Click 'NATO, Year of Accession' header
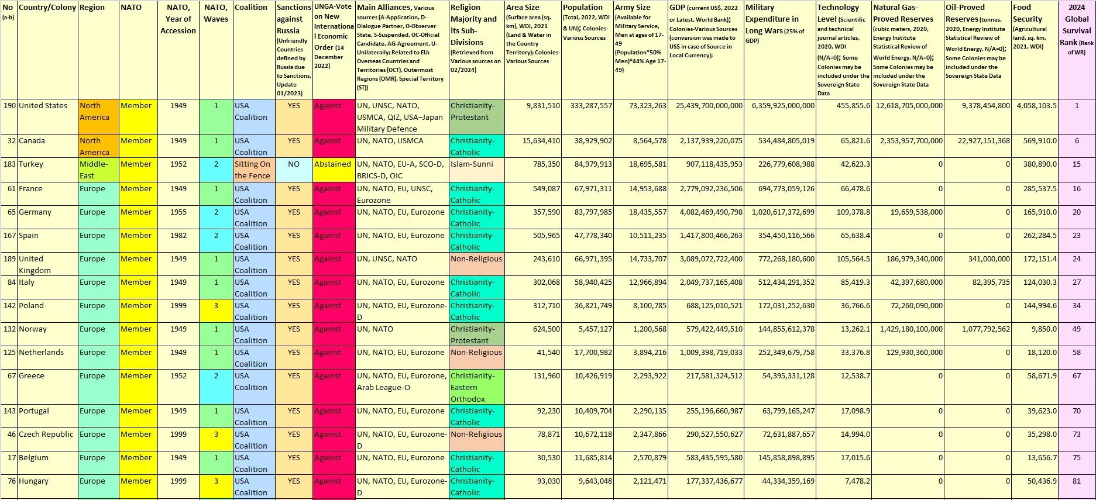The width and height of the screenshot is (1096, 500). pyautogui.click(x=178, y=50)
